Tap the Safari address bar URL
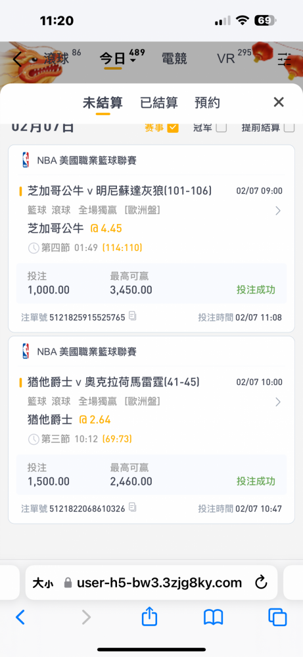The image size is (303, 657). 159,582
